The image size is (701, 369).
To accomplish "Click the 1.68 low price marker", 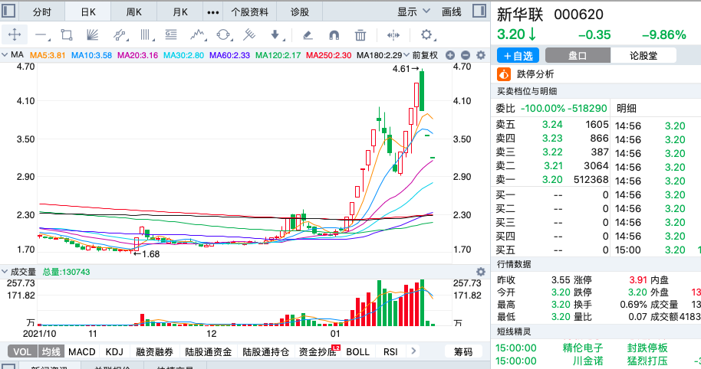I will 146,254.
